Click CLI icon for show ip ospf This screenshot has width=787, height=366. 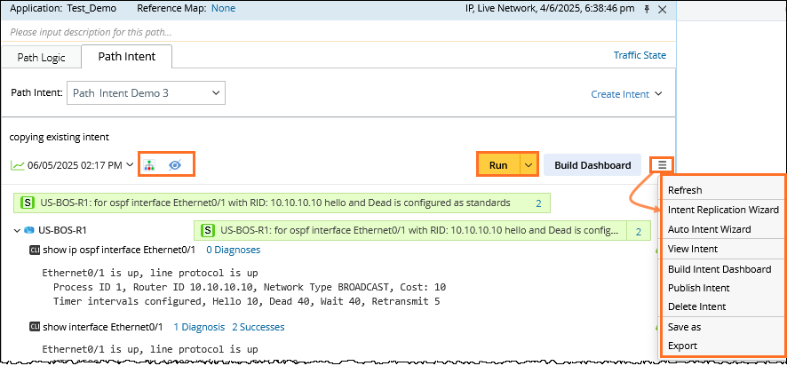[x=35, y=251]
